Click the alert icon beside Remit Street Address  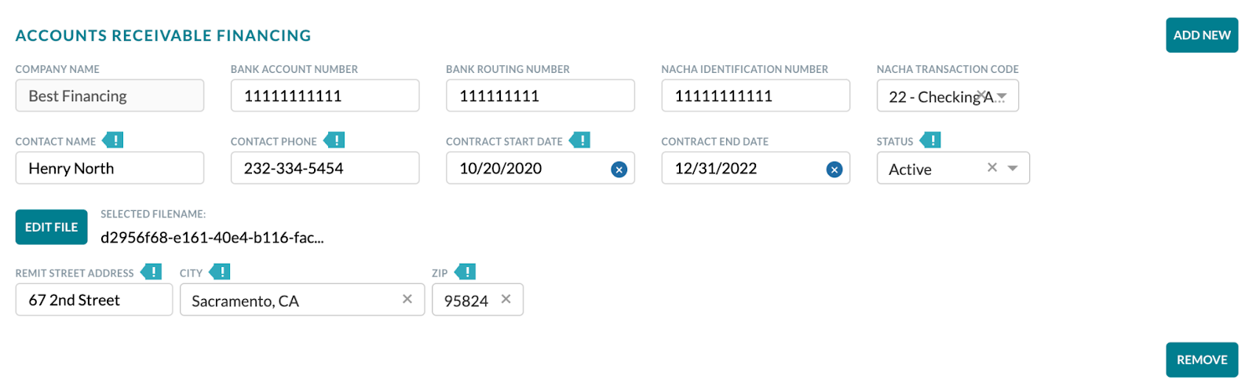152,272
